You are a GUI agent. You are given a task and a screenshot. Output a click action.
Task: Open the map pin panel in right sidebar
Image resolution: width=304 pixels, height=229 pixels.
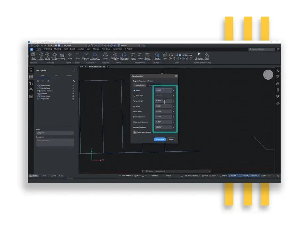click(277, 97)
